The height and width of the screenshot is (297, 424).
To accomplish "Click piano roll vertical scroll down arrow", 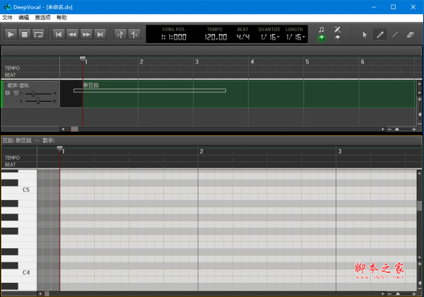I will pyautogui.click(x=419, y=258).
